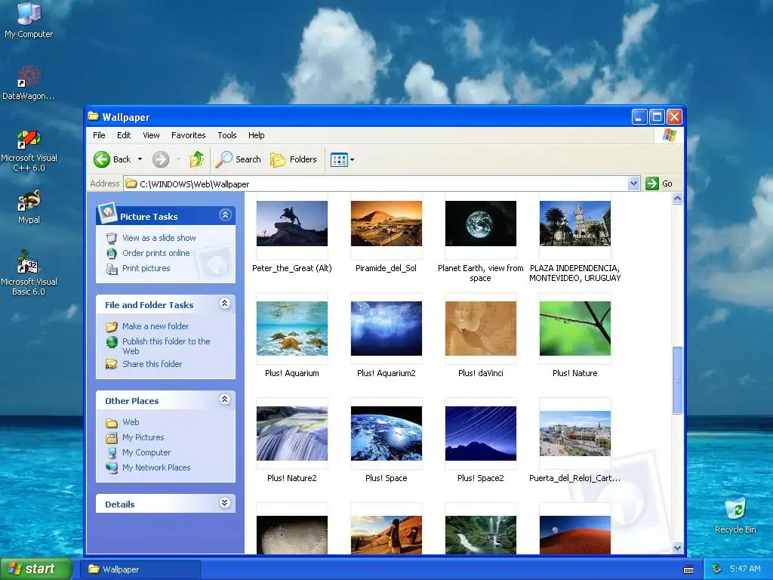Select Plus! Nature thumbnail
Screen dimensions: 773x580
coord(574,329)
